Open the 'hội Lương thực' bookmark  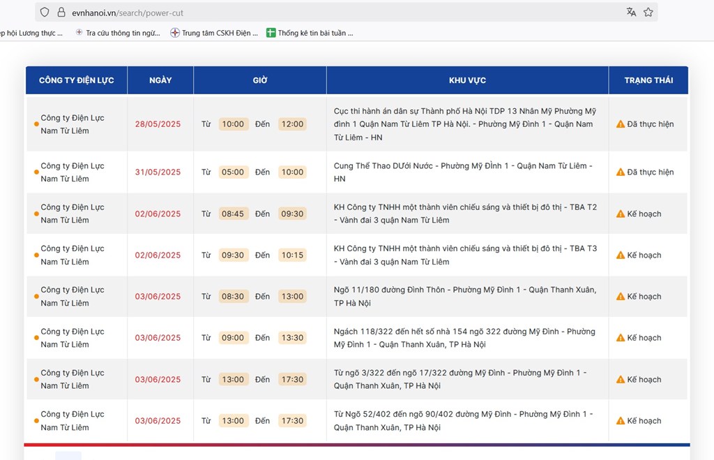31,33
